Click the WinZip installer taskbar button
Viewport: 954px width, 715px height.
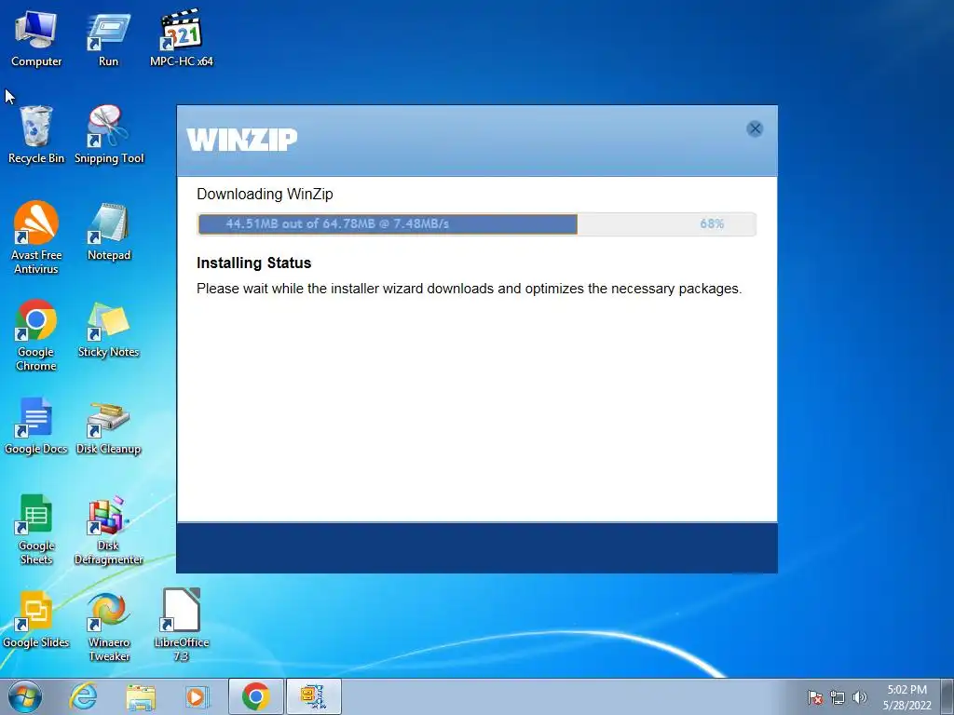coord(313,696)
